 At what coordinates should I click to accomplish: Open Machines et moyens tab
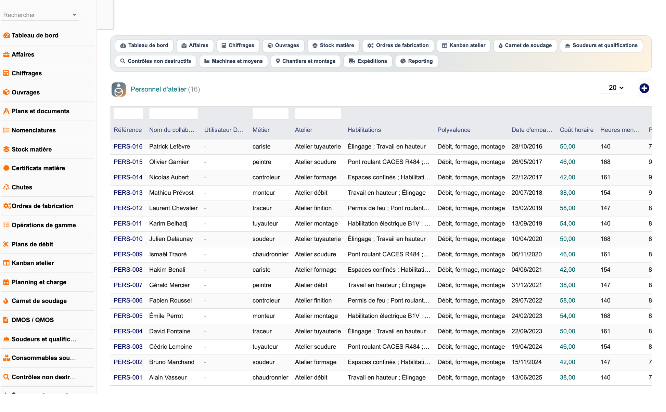point(233,61)
